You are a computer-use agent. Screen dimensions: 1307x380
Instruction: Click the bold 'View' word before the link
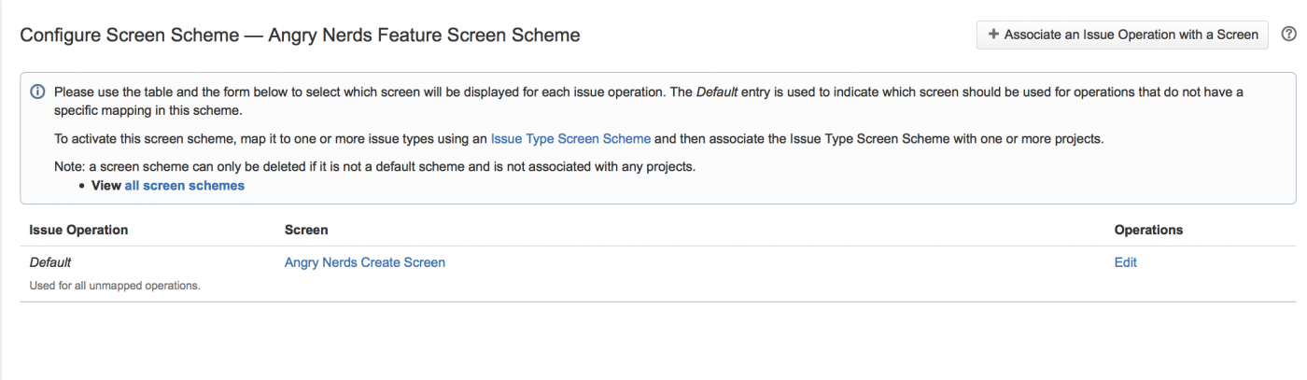coord(105,186)
